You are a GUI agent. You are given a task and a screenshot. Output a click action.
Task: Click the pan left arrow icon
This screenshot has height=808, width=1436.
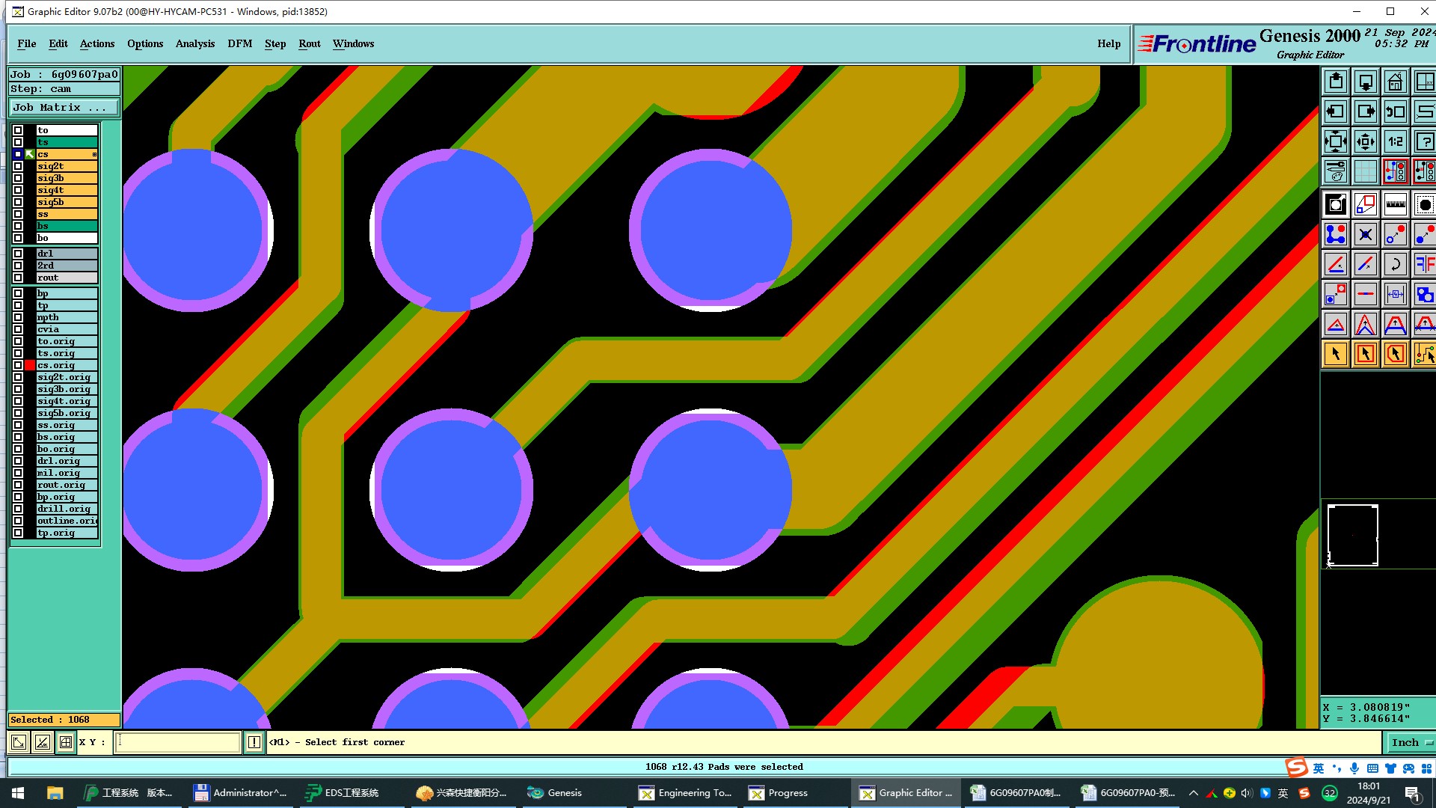tap(1335, 111)
